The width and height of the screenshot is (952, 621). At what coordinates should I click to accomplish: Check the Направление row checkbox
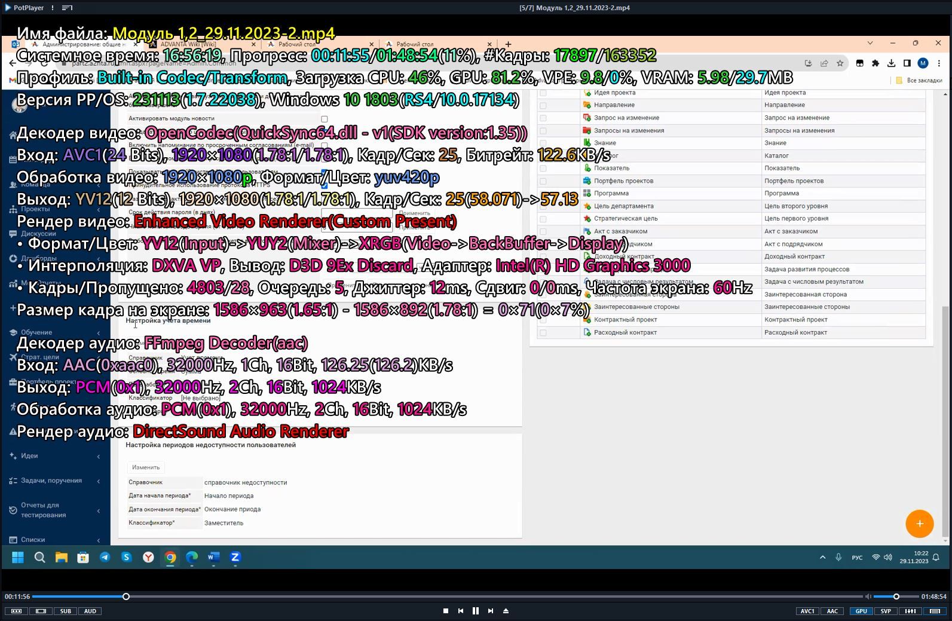pyautogui.click(x=543, y=105)
